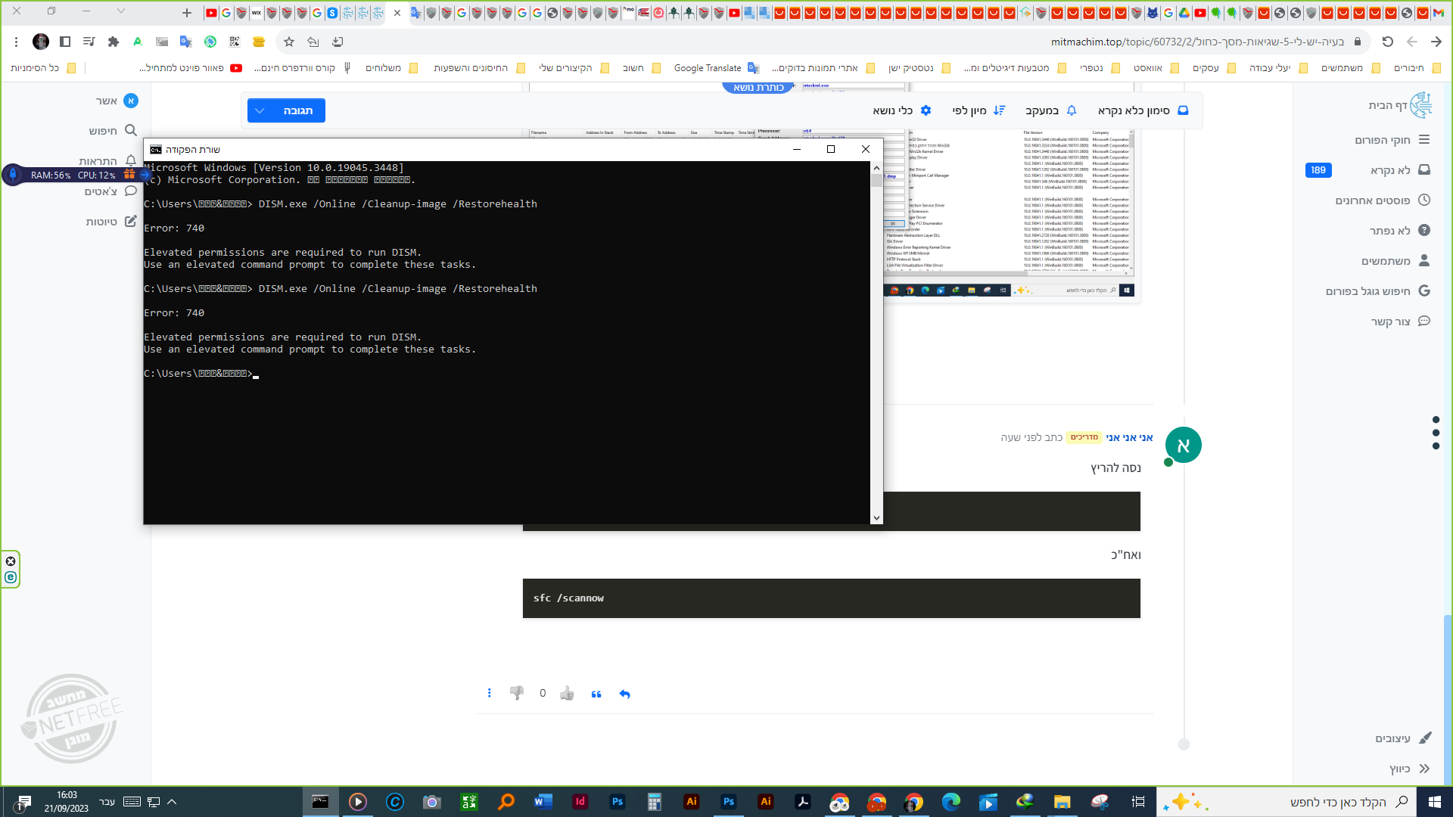Click the Command Prompt title bar icon

pos(156,150)
